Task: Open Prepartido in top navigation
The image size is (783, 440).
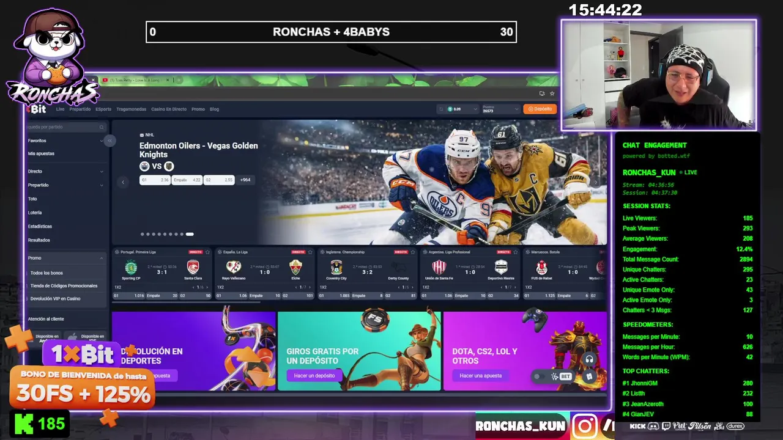Action: click(80, 109)
